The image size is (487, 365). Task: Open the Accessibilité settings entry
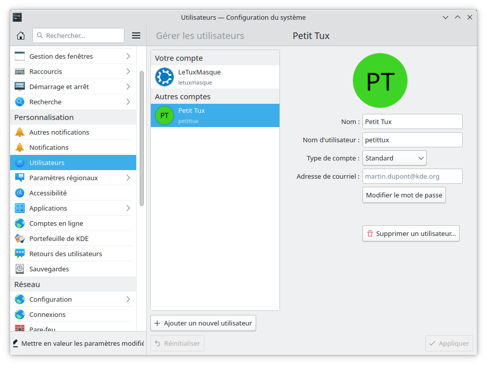[x=73, y=193]
